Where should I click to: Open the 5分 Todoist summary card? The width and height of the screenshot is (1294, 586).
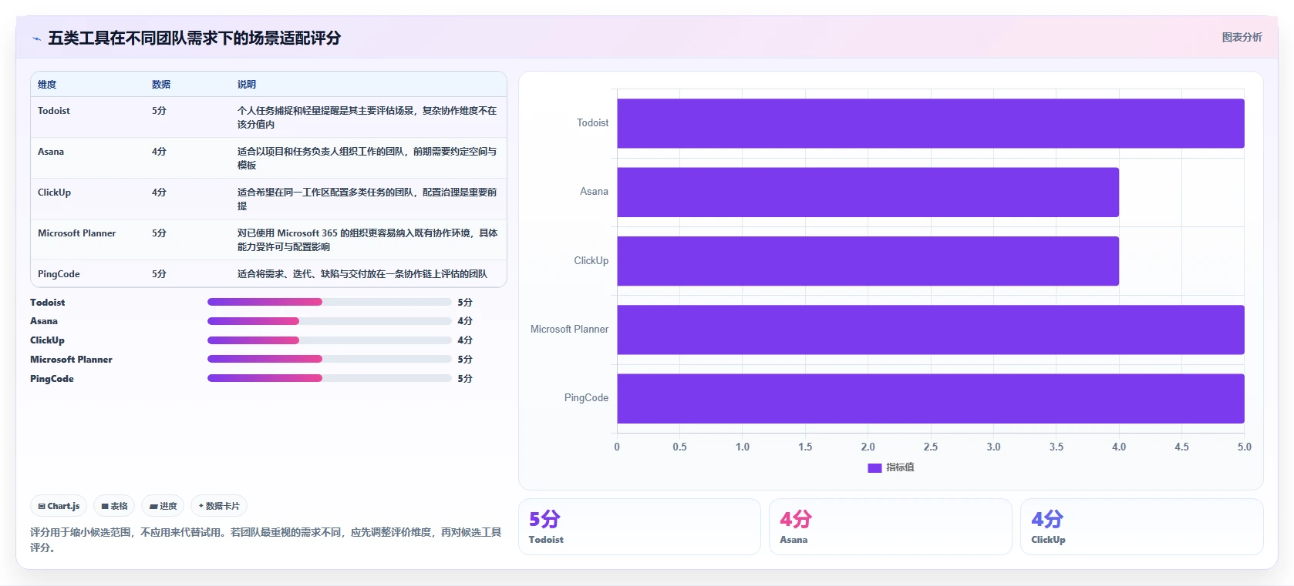(639, 527)
